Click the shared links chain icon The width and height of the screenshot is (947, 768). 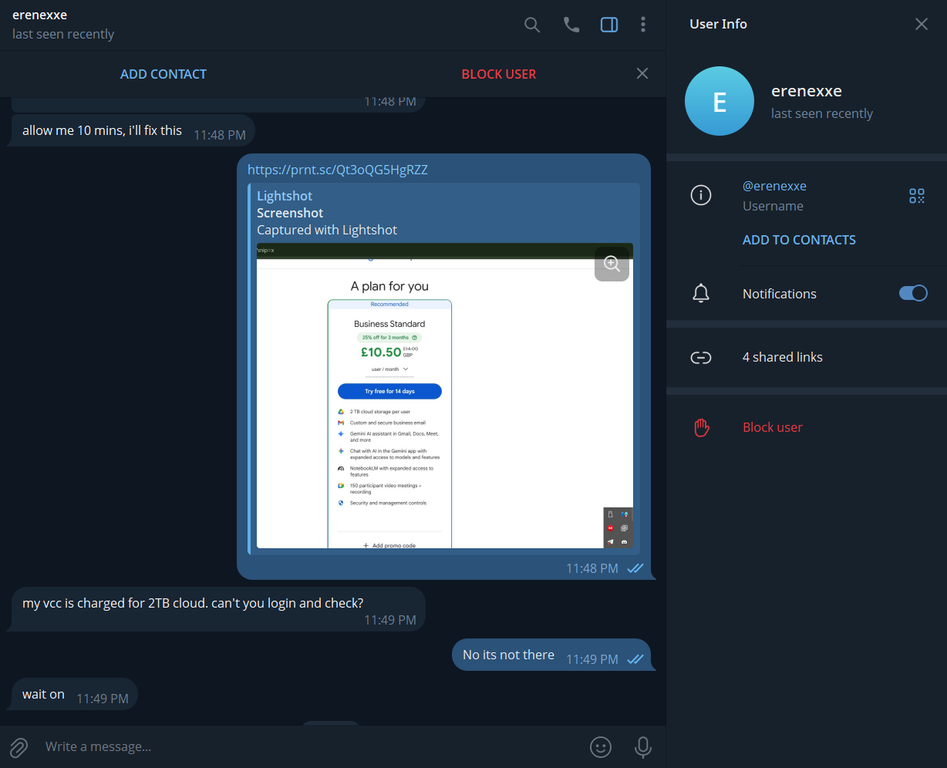coord(700,357)
